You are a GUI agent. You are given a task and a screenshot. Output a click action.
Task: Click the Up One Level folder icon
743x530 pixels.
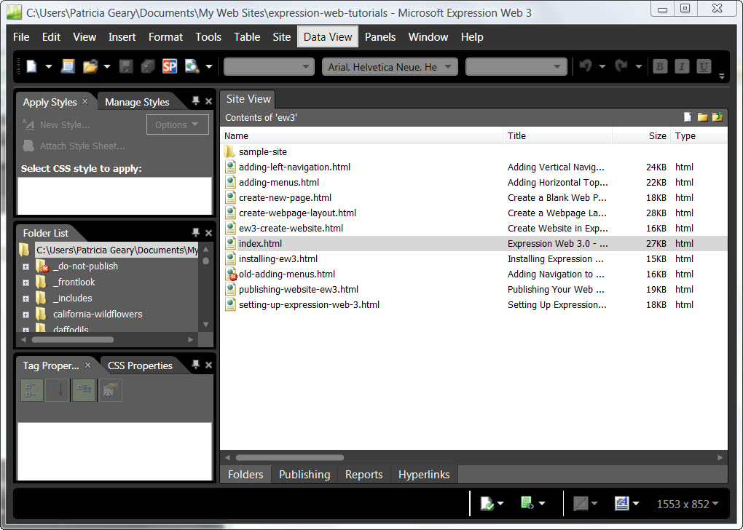718,117
